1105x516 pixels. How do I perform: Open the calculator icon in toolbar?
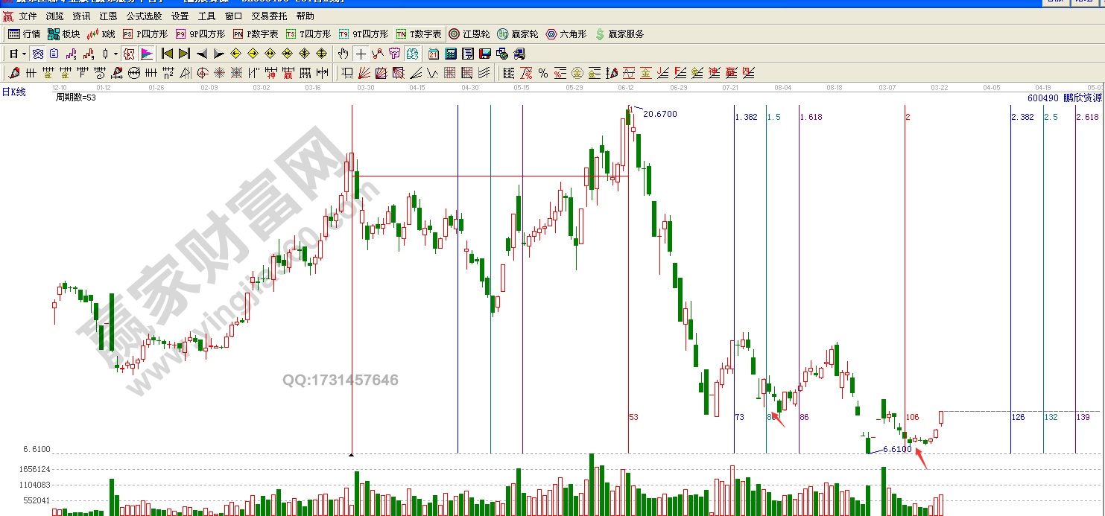tap(451, 54)
